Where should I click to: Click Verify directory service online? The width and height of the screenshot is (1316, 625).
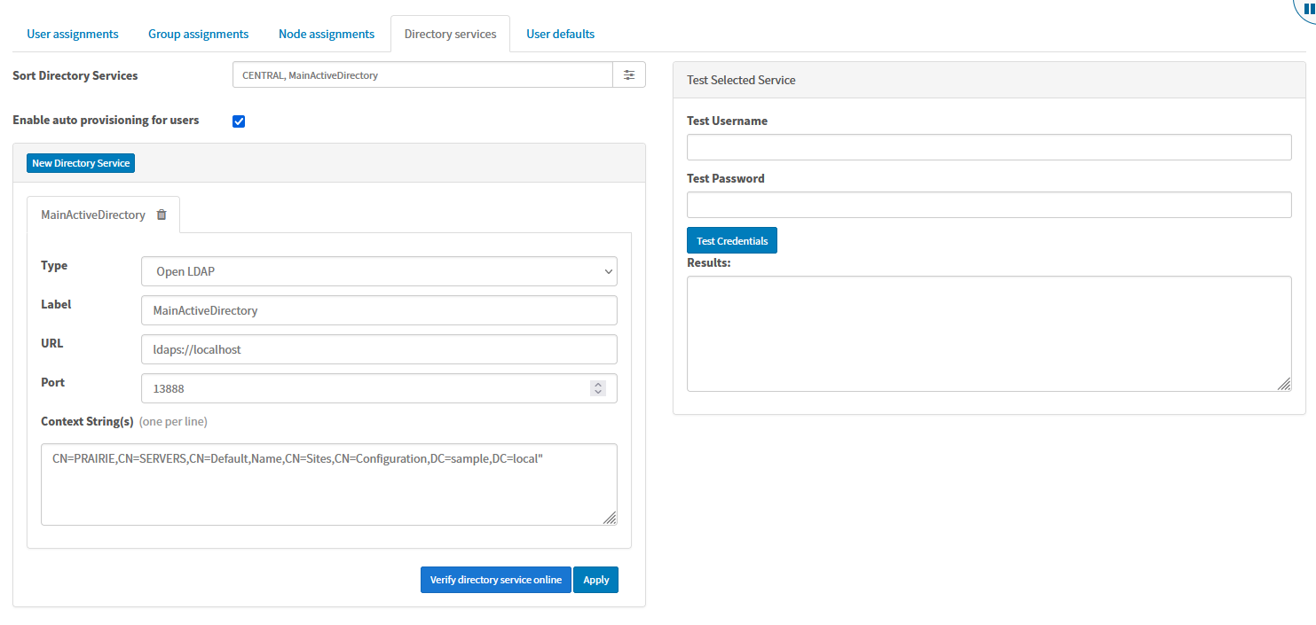point(495,579)
